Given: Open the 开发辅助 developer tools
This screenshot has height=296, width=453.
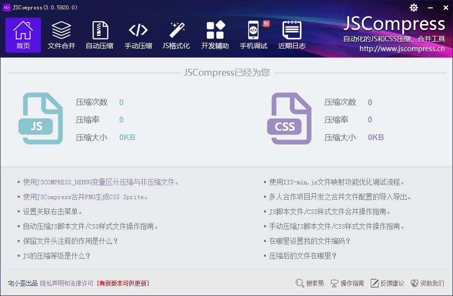Looking at the screenshot, I should 215,35.
